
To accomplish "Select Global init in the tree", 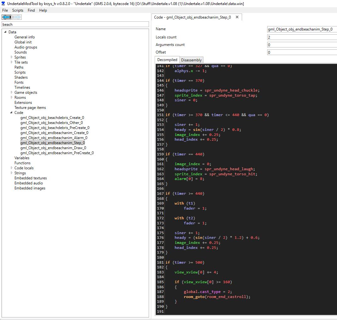I will pyautogui.click(x=23, y=42).
